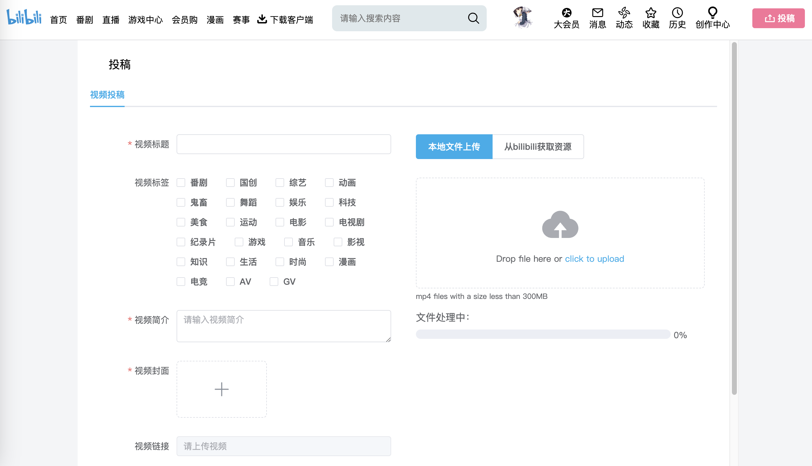Click the plus icon to add cover
Screen dimensions: 812x466
coord(221,389)
